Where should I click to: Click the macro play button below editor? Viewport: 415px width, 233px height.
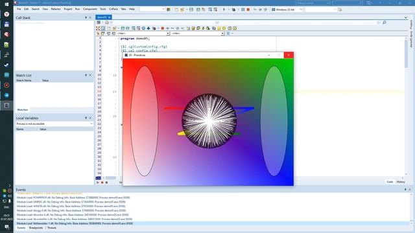pos(98,183)
